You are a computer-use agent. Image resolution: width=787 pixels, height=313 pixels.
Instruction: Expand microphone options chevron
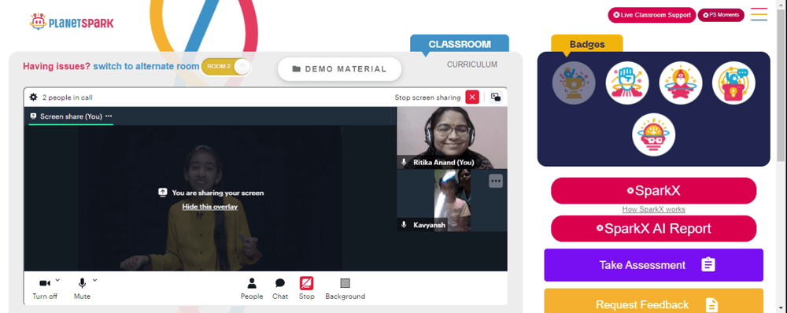[95, 280]
